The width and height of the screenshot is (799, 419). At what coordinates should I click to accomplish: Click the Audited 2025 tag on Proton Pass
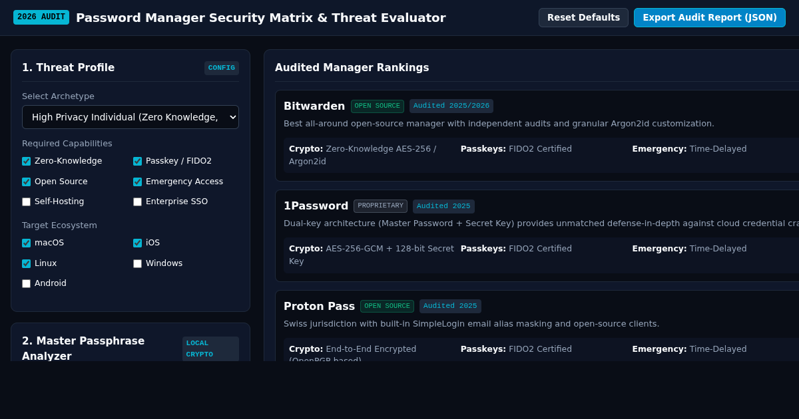point(450,306)
